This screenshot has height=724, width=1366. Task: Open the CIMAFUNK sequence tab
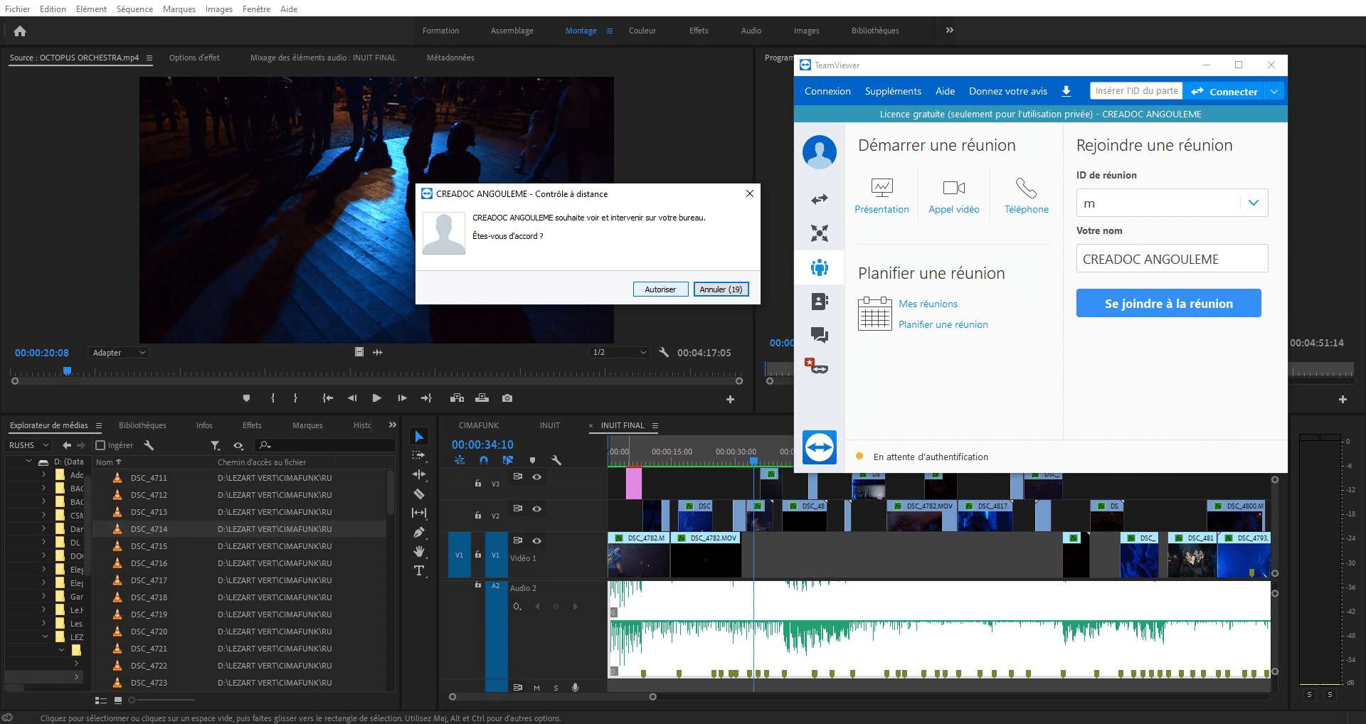(479, 425)
